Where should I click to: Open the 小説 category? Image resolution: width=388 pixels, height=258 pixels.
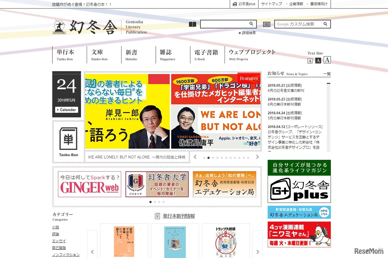tap(55, 227)
